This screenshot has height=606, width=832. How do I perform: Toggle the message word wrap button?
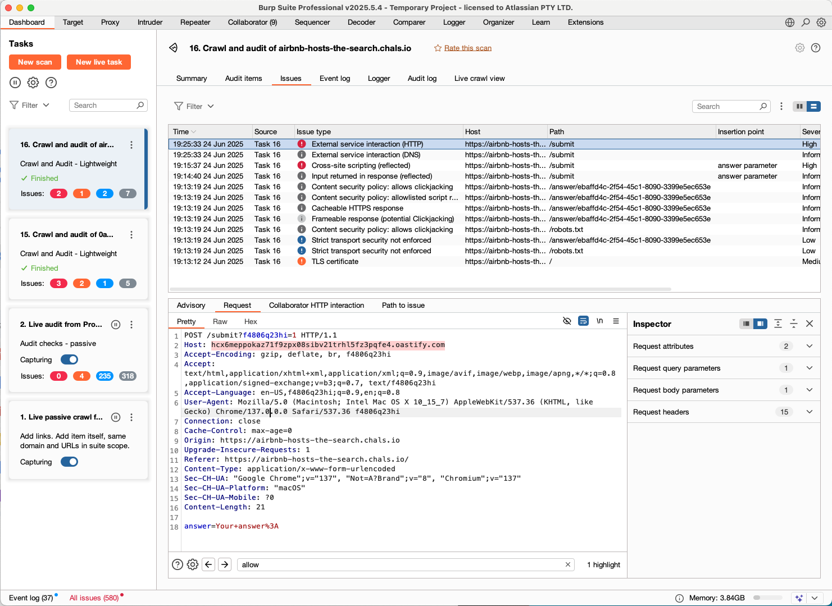coord(583,321)
